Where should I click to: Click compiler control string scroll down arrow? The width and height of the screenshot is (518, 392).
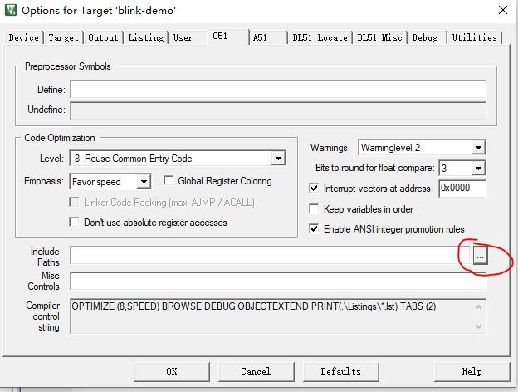coord(478,326)
